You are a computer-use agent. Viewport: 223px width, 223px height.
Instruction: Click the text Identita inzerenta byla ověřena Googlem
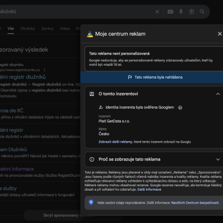140,108
